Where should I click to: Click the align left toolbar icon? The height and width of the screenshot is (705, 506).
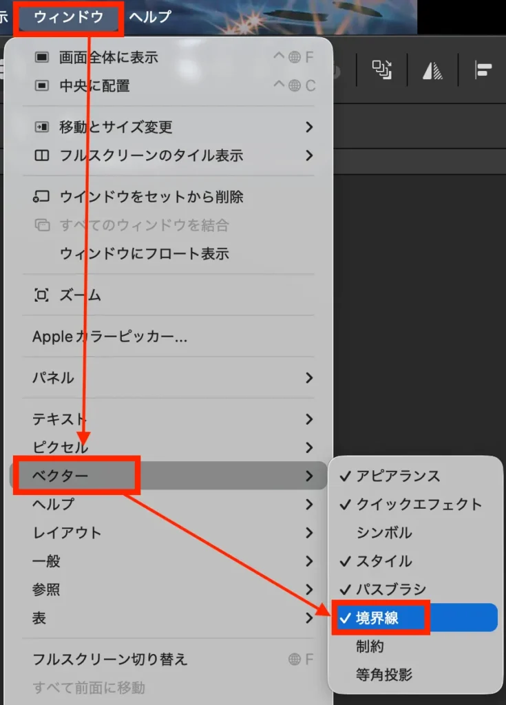483,70
